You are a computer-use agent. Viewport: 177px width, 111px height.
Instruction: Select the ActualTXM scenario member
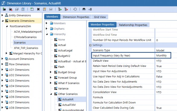click(x=69, y=105)
